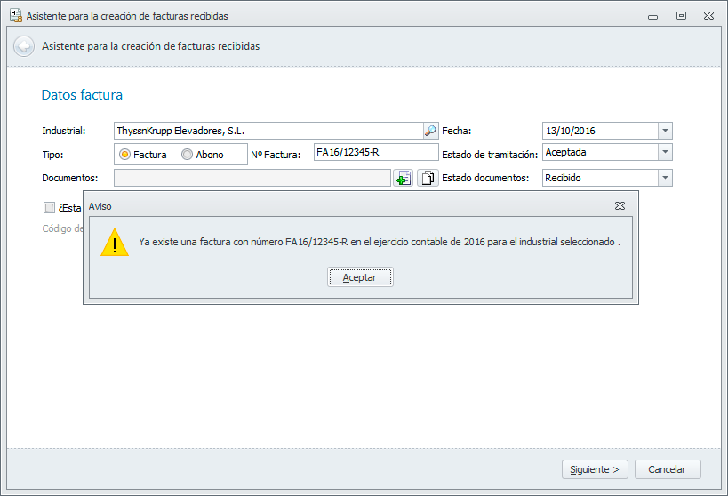Close the wizard window
Screen dimensions: 728x496
click(x=709, y=16)
